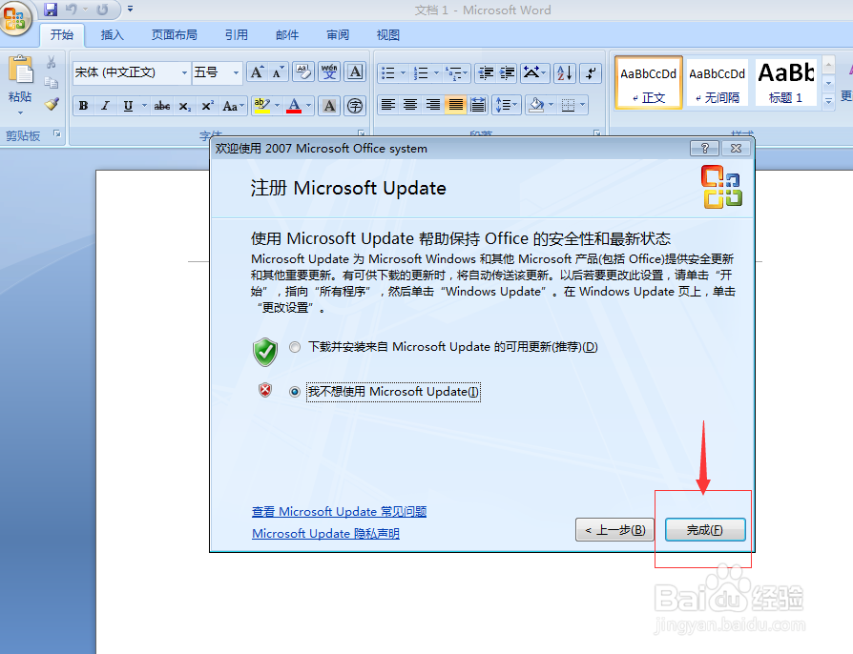
Task: Open the Asian layout dropdown
Action: (x=534, y=72)
